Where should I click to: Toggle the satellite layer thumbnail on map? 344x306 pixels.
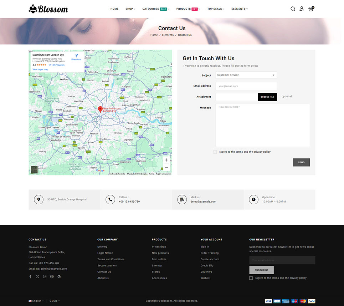34,169
